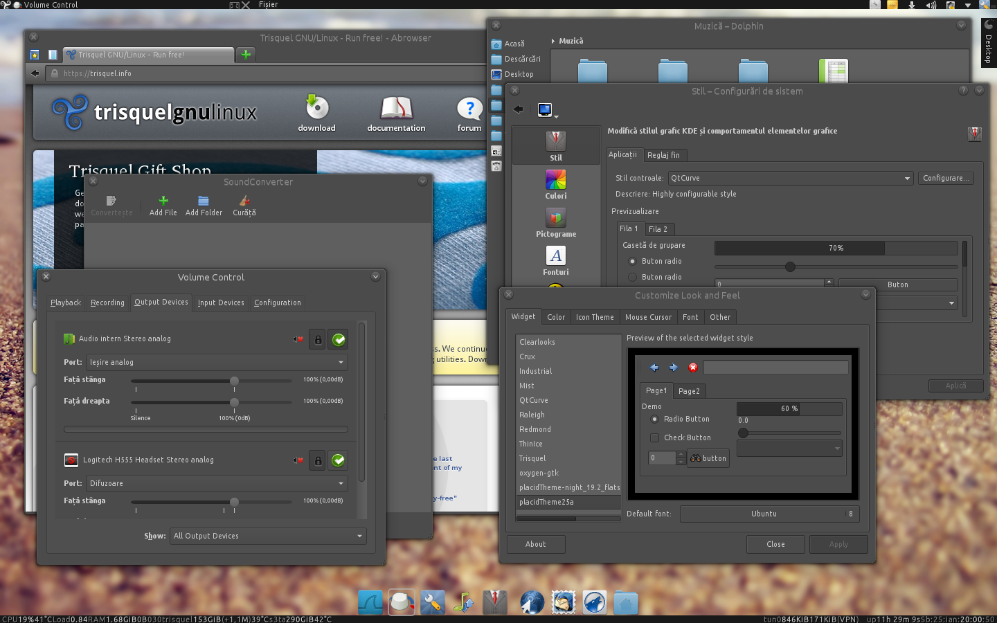This screenshot has height=623, width=997.
Task: Expand the Muzică breadcrumb arrow in Dolphin
Action: (553, 42)
